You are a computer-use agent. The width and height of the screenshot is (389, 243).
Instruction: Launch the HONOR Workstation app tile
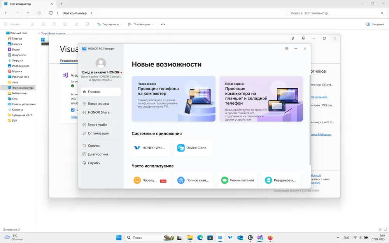click(x=150, y=148)
